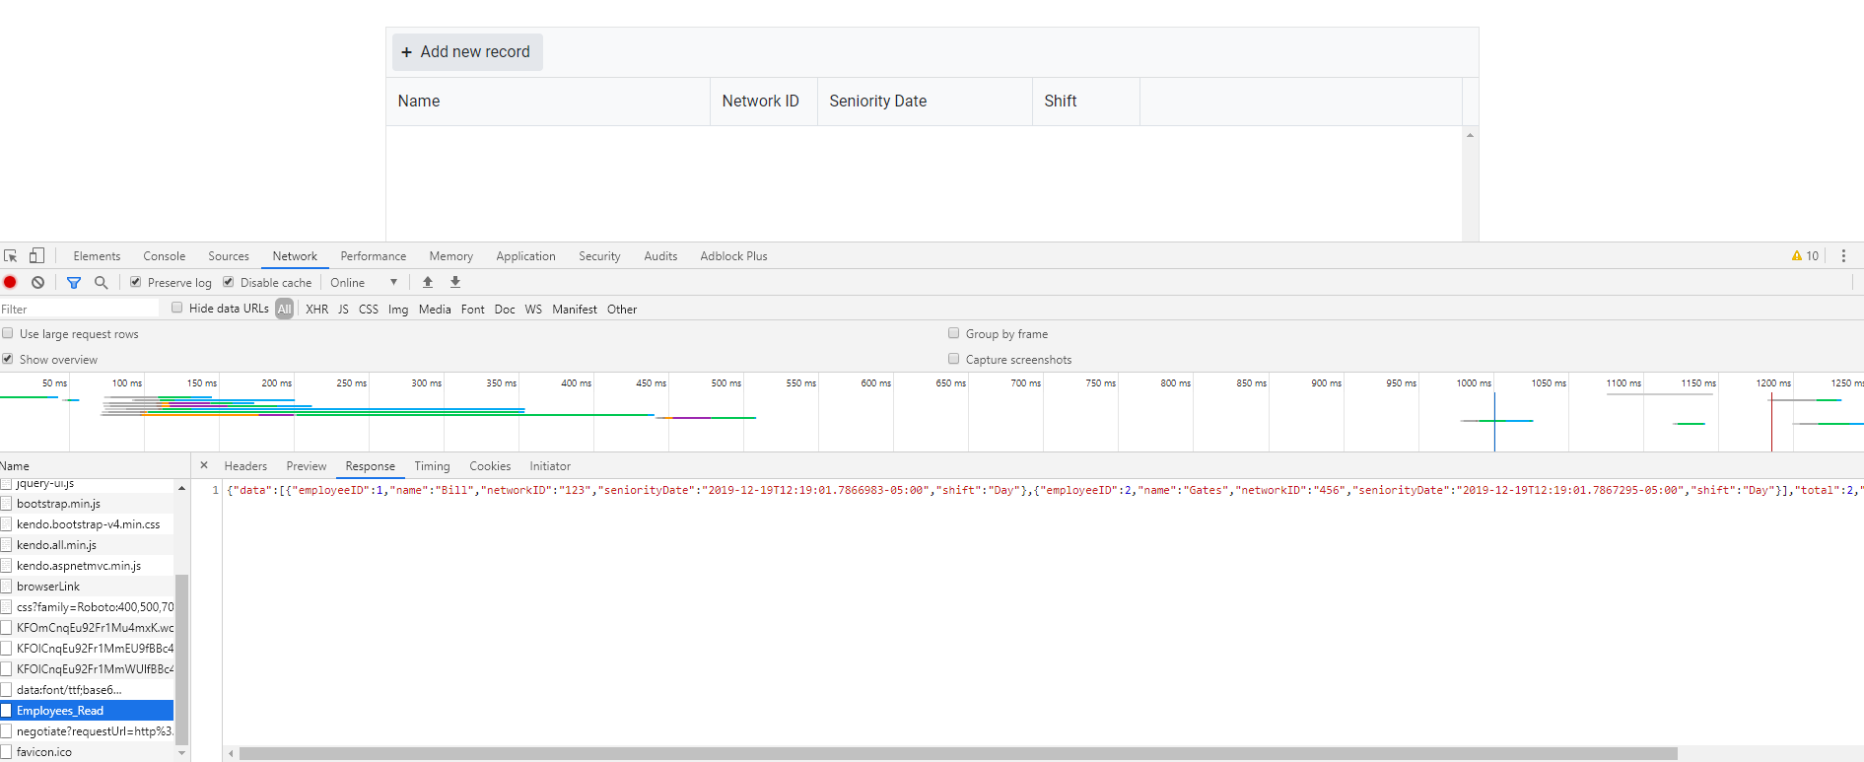Filter requests by Doc type
The width and height of the screenshot is (1864, 762).
click(x=505, y=310)
